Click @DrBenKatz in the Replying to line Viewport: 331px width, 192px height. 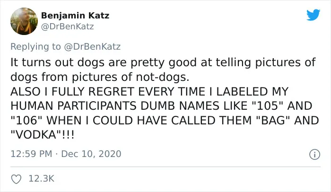pos(92,46)
